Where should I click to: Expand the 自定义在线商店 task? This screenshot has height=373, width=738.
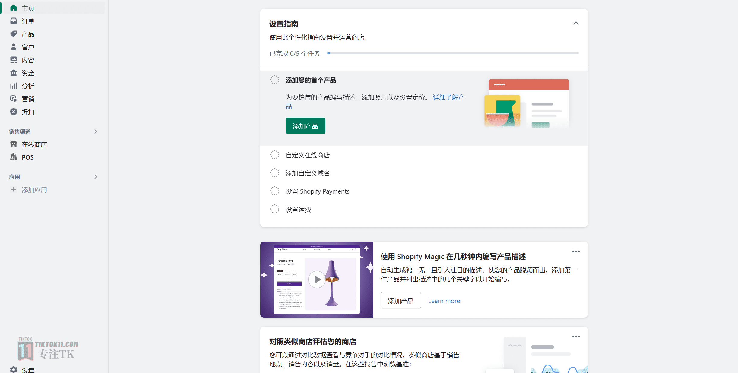tap(308, 155)
